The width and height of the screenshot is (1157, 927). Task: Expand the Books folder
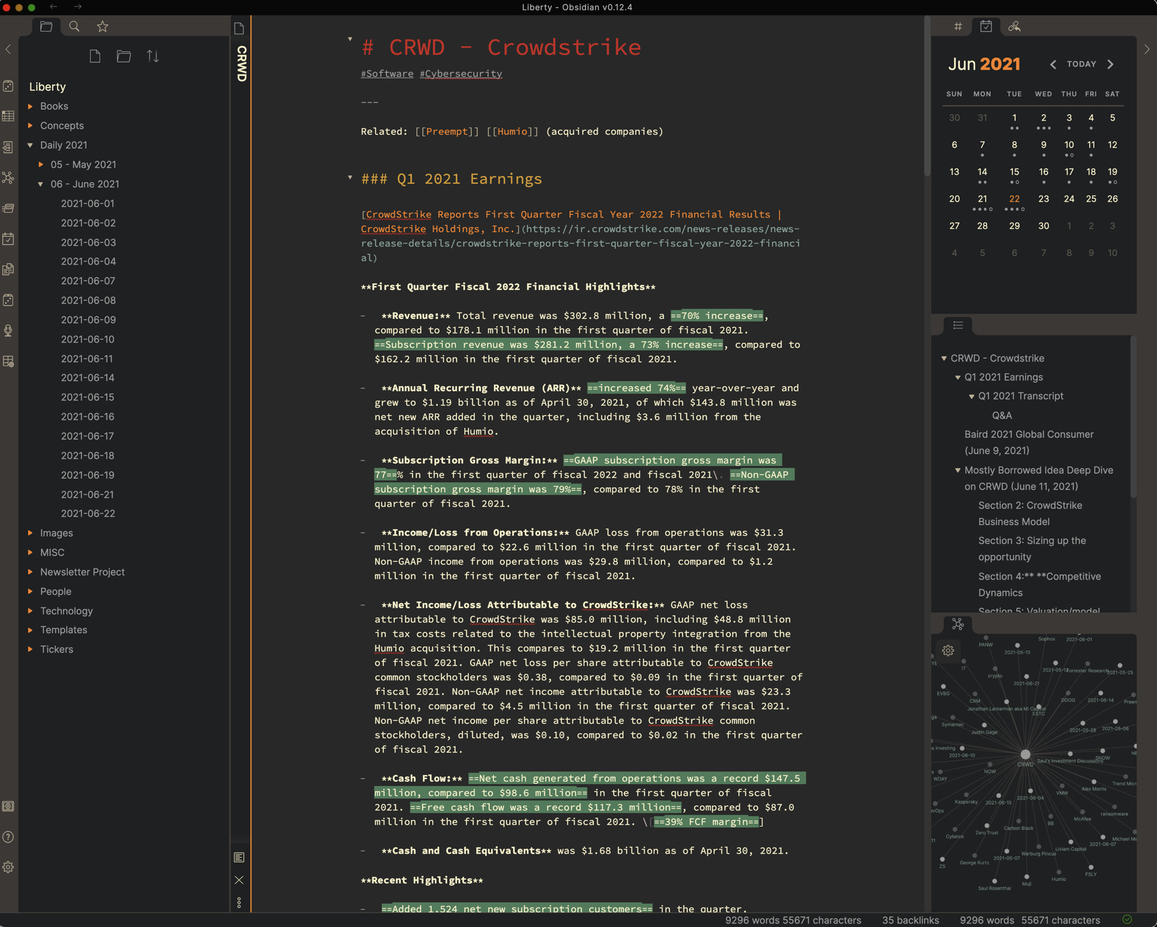30,106
